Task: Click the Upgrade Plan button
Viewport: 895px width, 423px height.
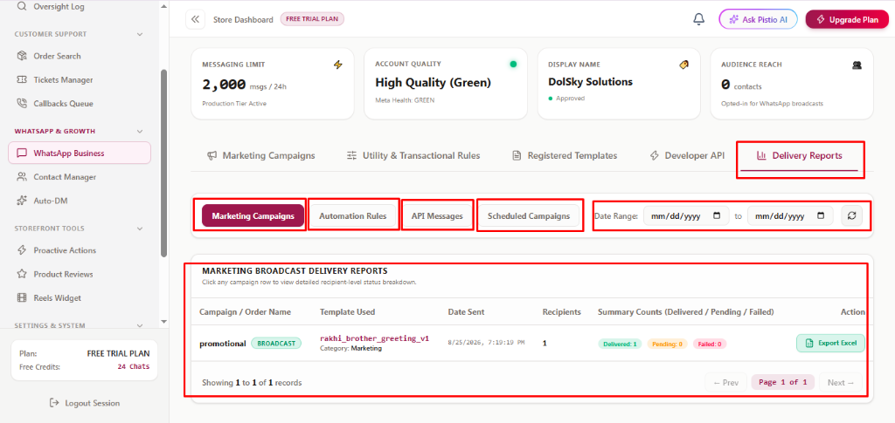Action: (847, 19)
